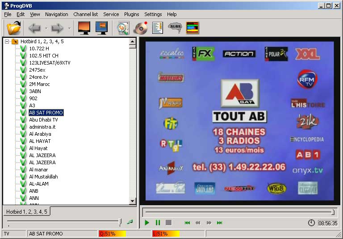343x239 pixels.
Task: Skip to previous with the skip-back button
Action: pos(187,223)
